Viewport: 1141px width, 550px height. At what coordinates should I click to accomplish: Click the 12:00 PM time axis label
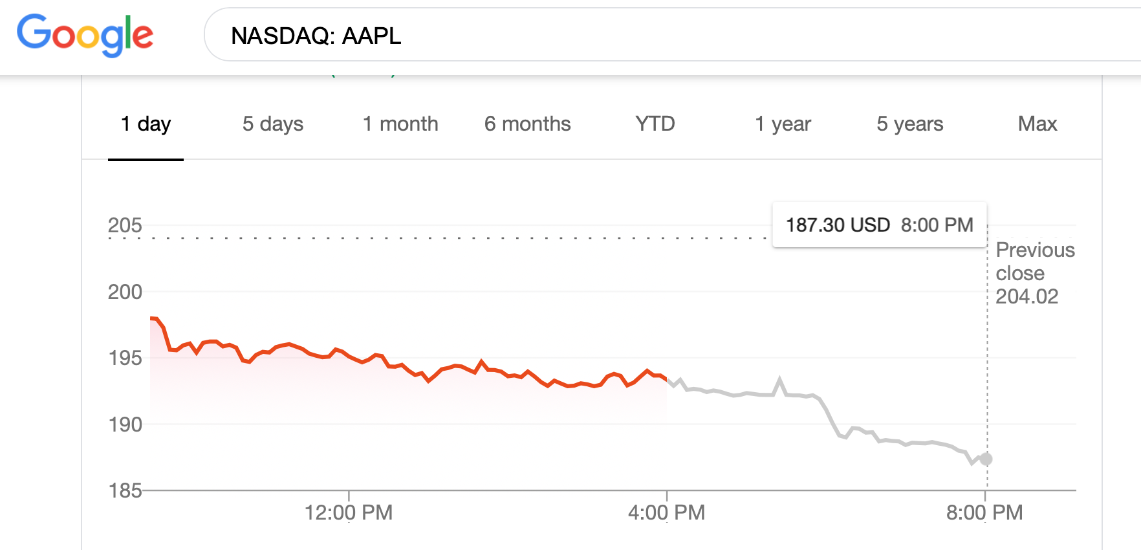[x=349, y=512]
